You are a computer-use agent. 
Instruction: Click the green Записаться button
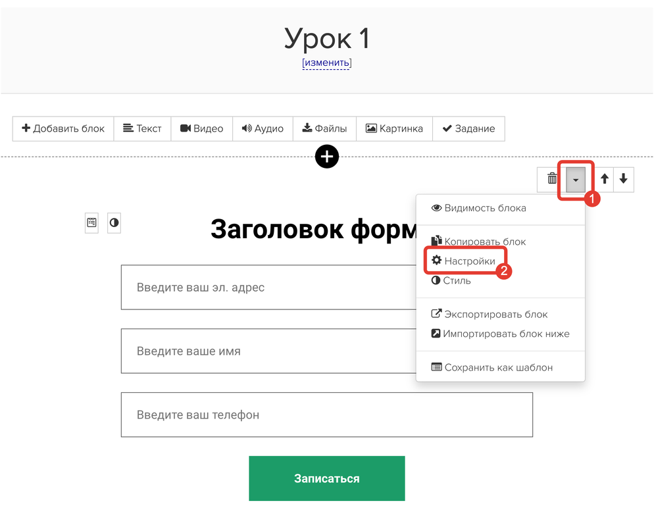pyautogui.click(x=327, y=479)
